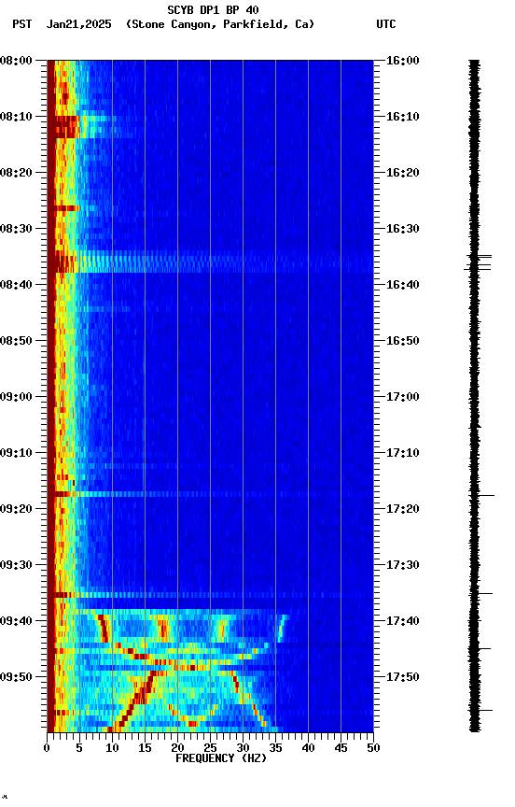Image resolution: width=515 pixels, height=807 pixels.
Task: Click the '17:40' UTC time label
Action: tap(402, 622)
